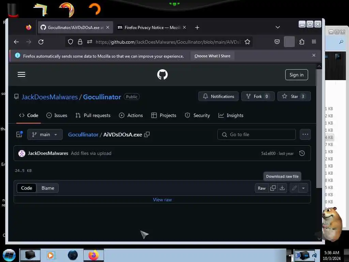Open the Gocullinator repository link in header
The height and width of the screenshot is (262, 349).
tap(102, 97)
